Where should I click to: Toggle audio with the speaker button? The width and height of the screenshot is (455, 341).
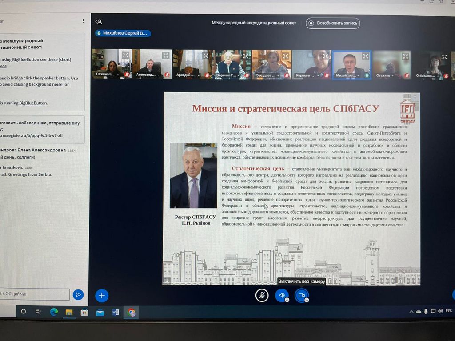pos(281,295)
